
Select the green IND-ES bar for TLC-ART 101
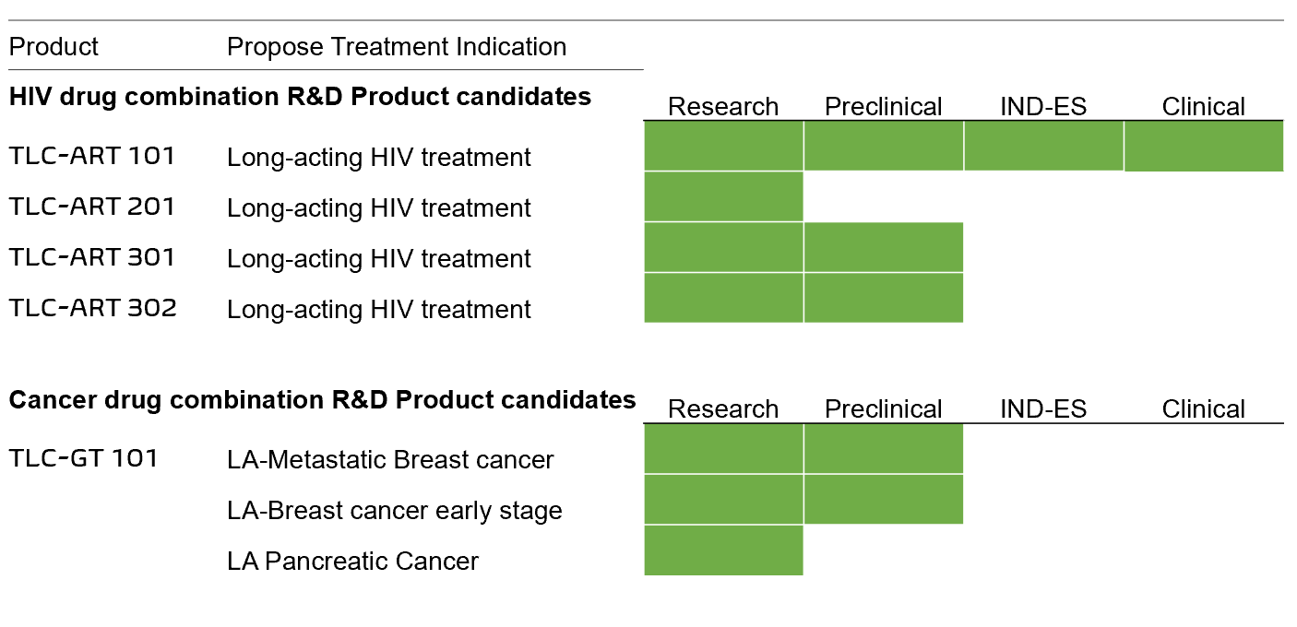(1043, 147)
